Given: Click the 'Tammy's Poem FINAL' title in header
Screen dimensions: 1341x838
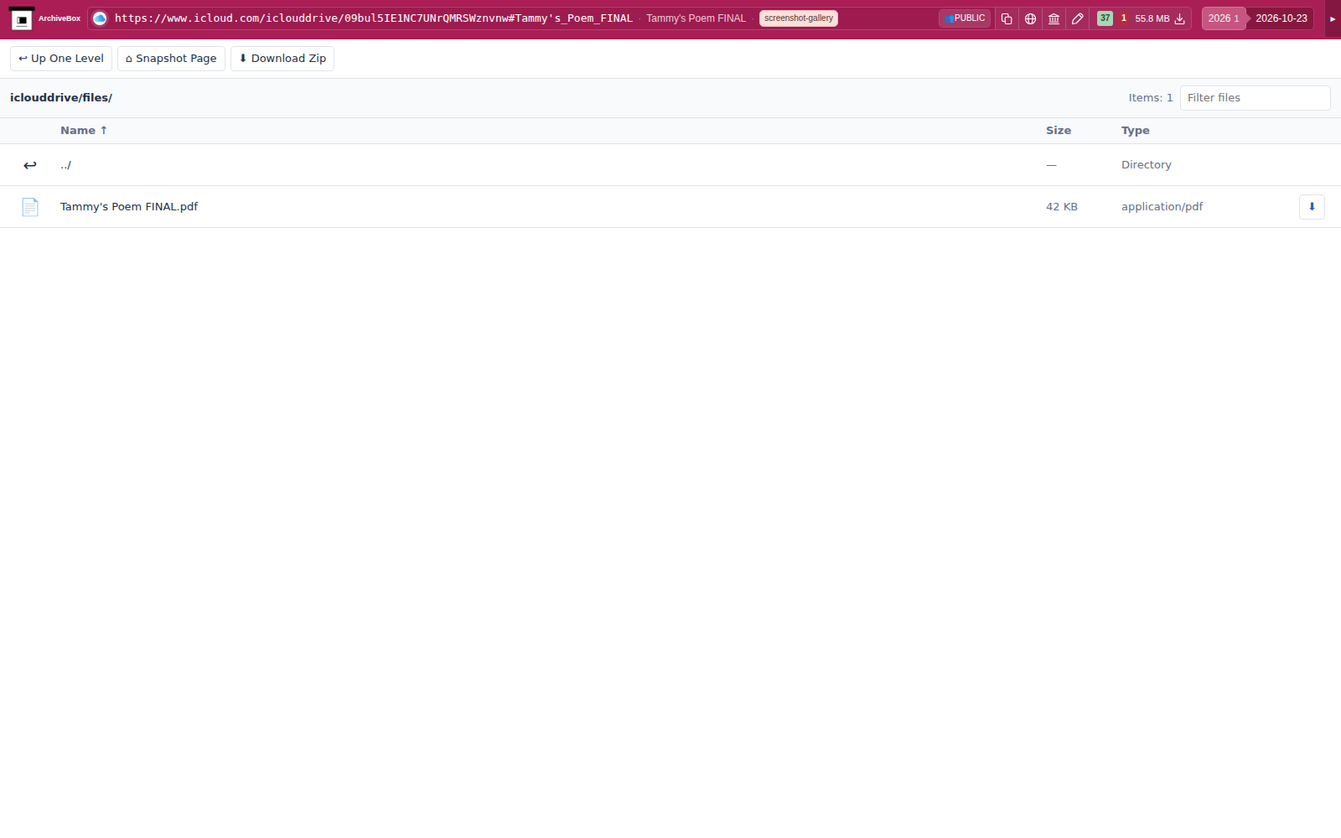Looking at the screenshot, I should point(696,18).
